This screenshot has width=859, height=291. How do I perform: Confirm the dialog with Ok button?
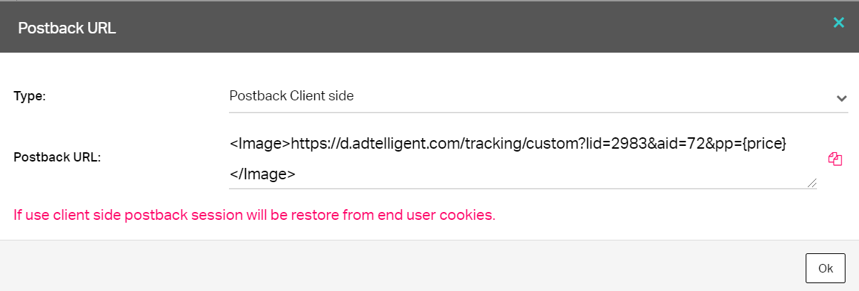coord(825,268)
